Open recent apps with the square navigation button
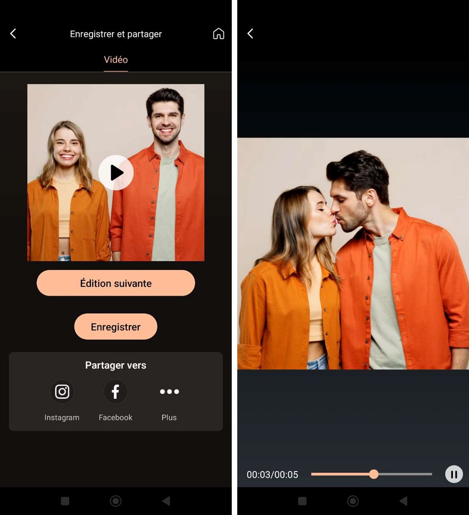The image size is (469, 515). click(x=65, y=501)
